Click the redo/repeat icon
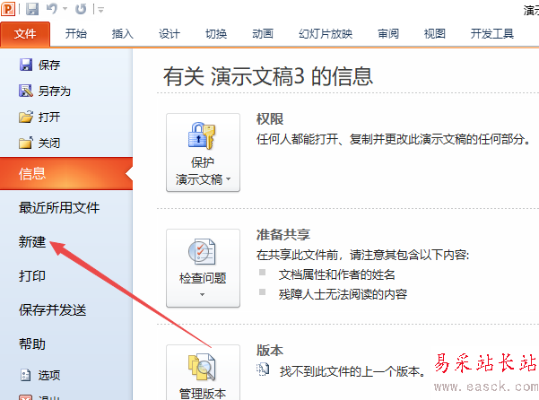539x400 pixels. click(x=81, y=9)
